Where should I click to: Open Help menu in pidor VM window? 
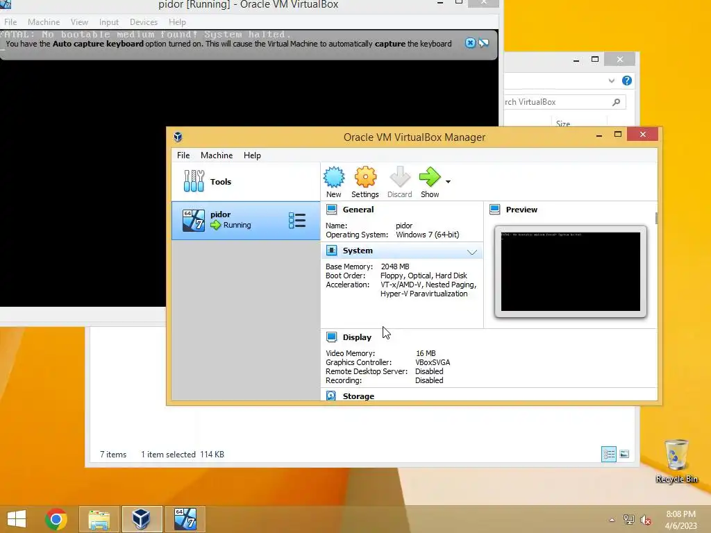pyautogui.click(x=177, y=22)
